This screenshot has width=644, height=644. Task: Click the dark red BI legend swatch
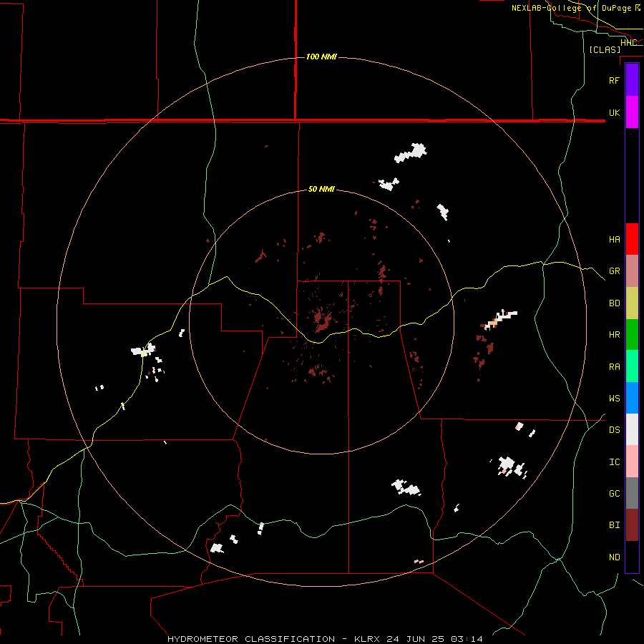click(632, 525)
